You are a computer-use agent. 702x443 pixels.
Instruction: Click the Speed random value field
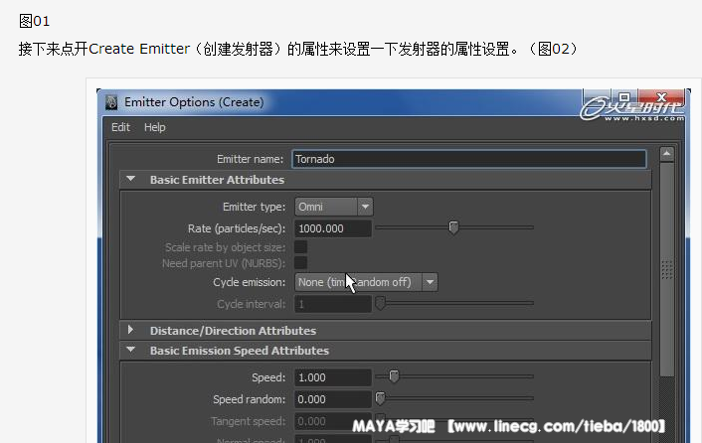coord(333,399)
